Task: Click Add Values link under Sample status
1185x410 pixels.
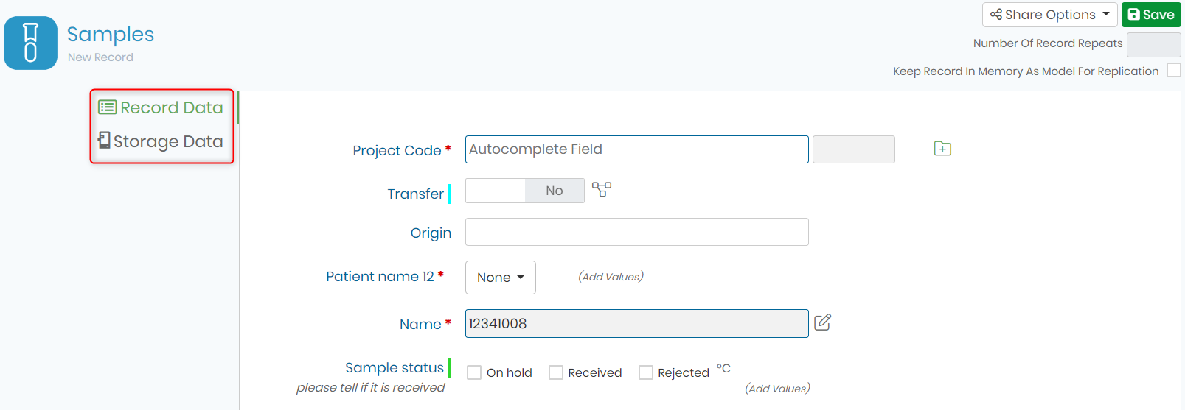Action: [777, 389]
